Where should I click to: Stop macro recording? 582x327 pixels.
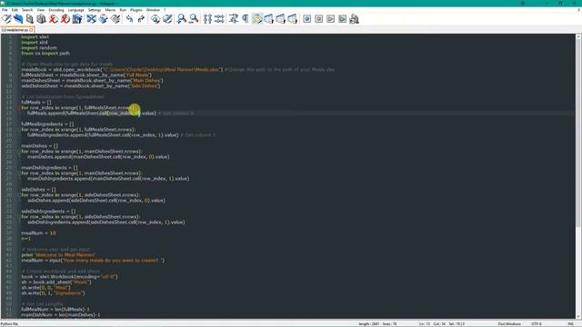(319, 18)
